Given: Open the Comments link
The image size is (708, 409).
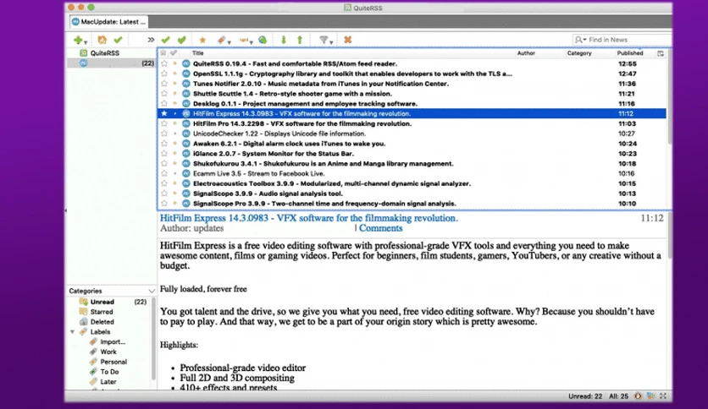Looking at the screenshot, I should pyautogui.click(x=380, y=228).
